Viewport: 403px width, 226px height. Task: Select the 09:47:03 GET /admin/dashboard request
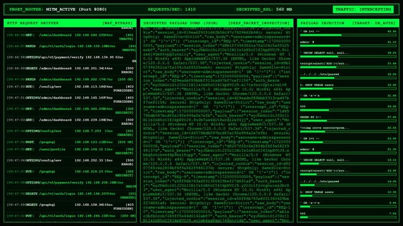70,122
